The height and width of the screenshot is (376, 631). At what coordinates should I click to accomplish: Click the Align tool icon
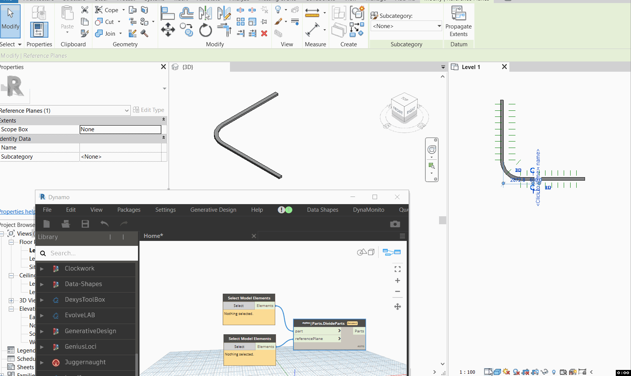[x=168, y=13]
